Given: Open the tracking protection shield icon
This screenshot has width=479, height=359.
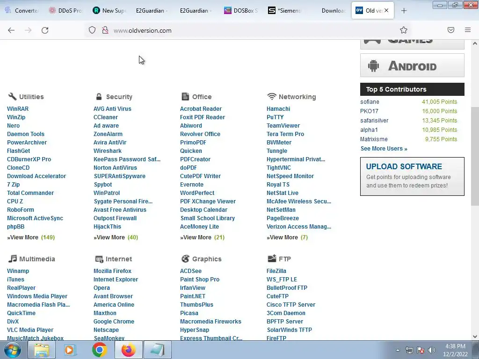Looking at the screenshot, I should 92,30.
